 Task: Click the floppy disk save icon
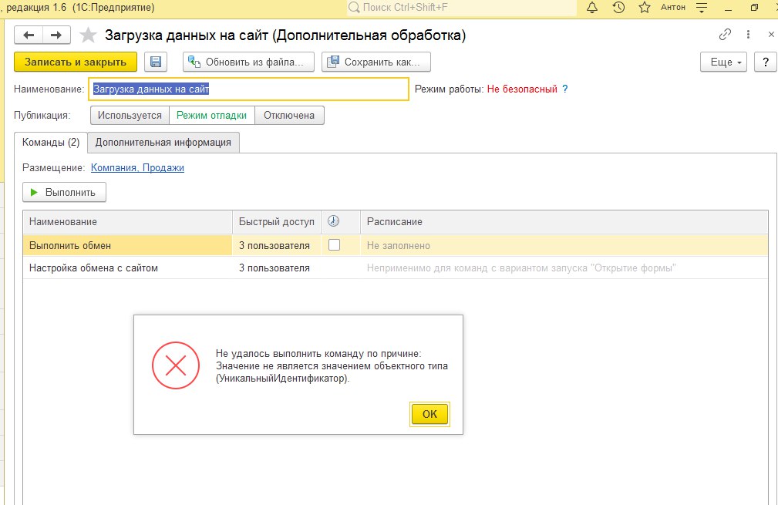point(156,62)
